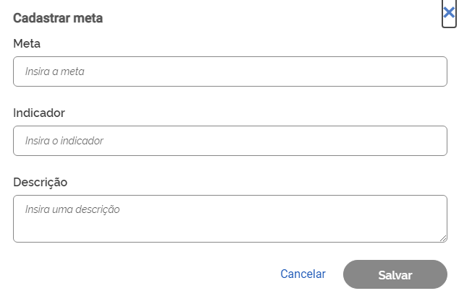Click the 'Insira o indicador' placeholder box

coord(230,141)
